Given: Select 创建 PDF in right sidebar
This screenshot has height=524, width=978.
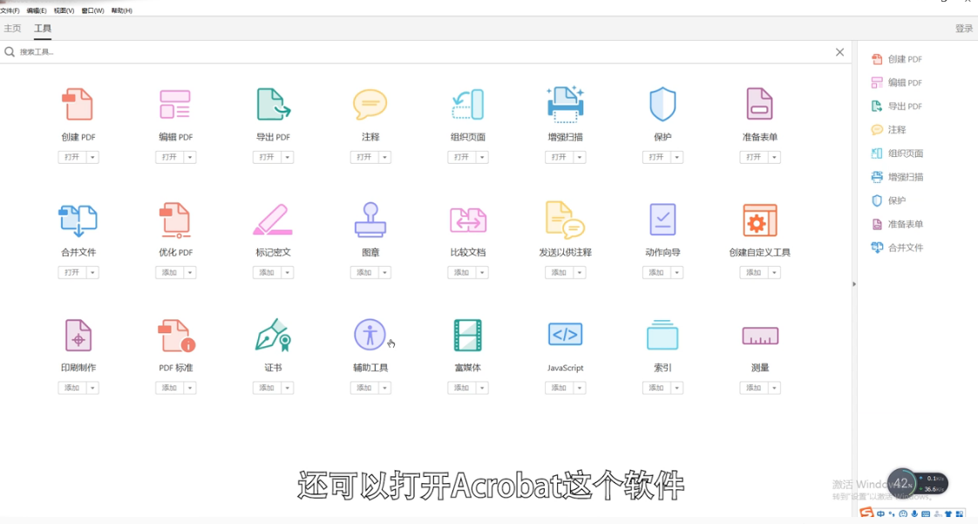Looking at the screenshot, I should [x=896, y=59].
